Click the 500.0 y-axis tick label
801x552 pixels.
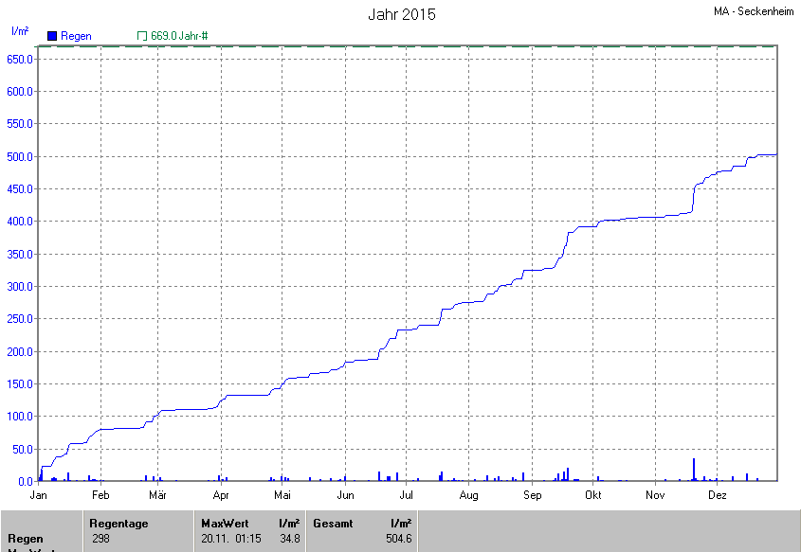click(x=20, y=156)
